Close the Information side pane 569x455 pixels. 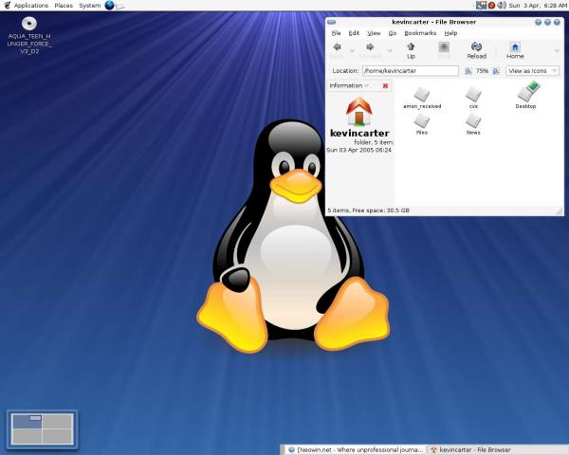(x=385, y=85)
